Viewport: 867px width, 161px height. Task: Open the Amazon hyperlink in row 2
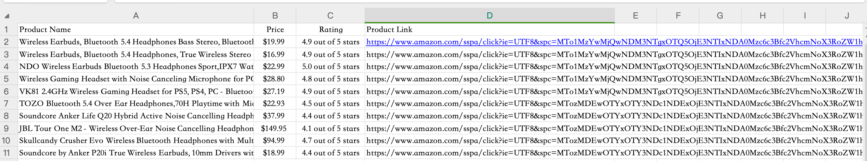(614, 42)
